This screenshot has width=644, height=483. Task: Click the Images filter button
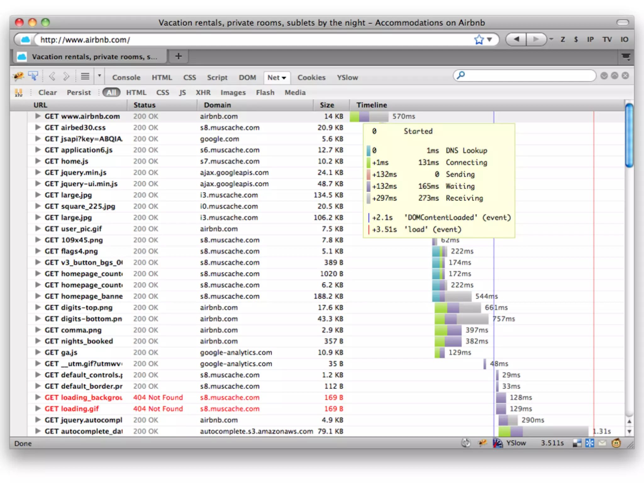point(233,93)
